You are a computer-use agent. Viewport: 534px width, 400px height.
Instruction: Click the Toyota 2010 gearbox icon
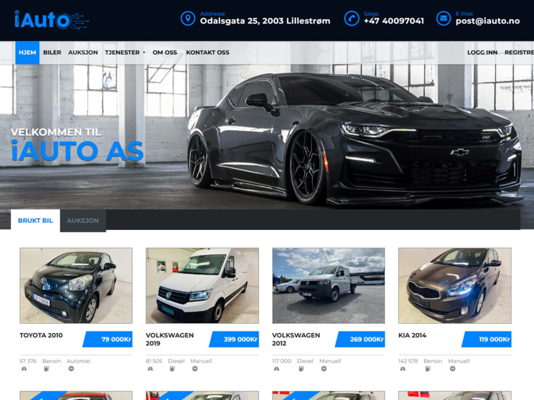(x=71, y=369)
